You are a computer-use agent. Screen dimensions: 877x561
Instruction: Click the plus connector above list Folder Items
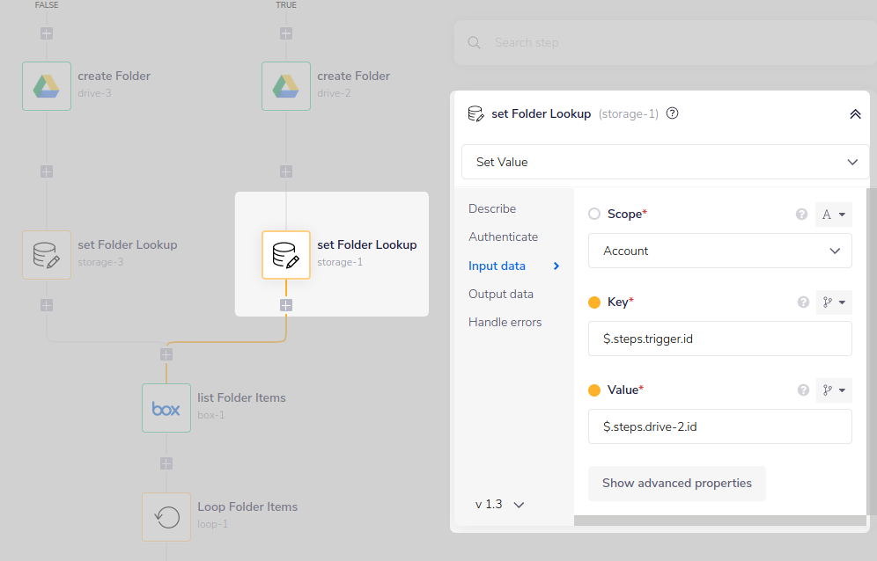166,353
